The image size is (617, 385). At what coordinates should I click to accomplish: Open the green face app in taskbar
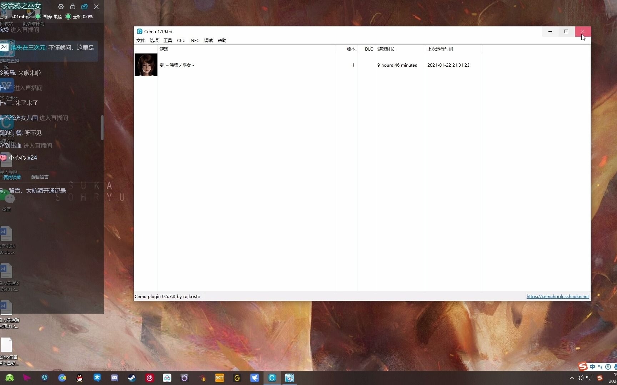tap(10, 378)
